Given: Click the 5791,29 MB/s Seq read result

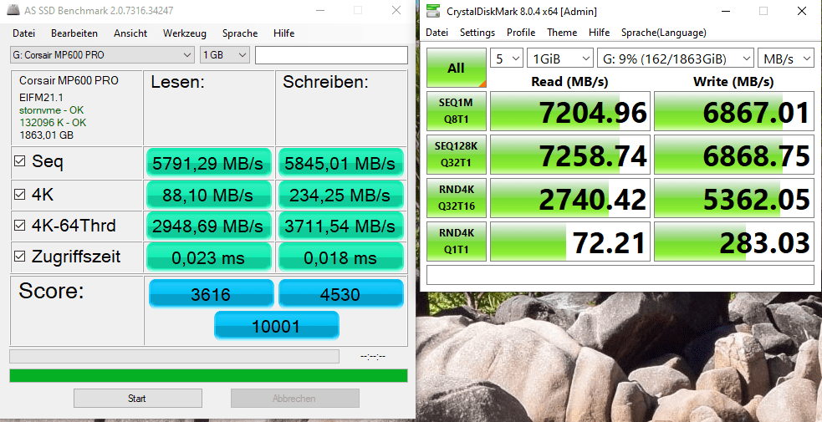Looking at the screenshot, I should click(209, 163).
